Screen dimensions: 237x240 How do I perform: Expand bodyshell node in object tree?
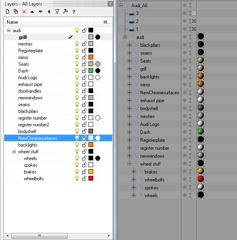coord(129,109)
